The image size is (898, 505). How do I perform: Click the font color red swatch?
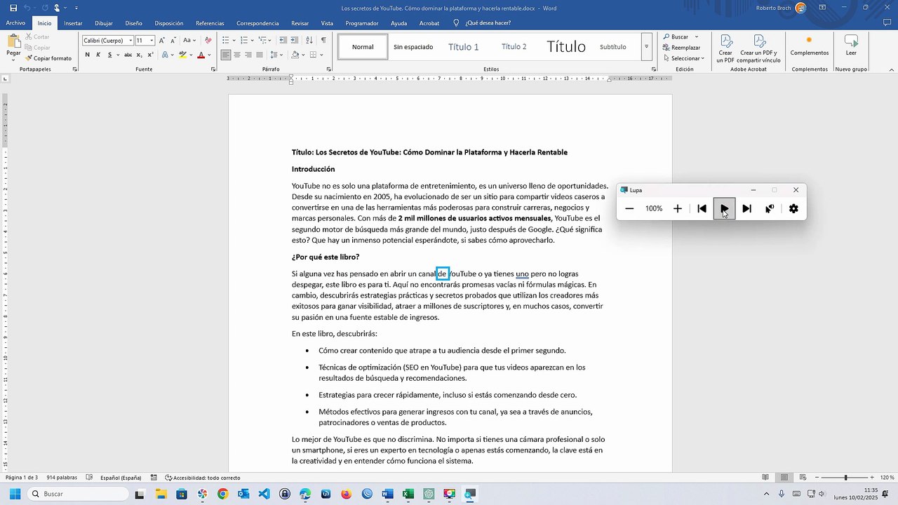pos(201,55)
